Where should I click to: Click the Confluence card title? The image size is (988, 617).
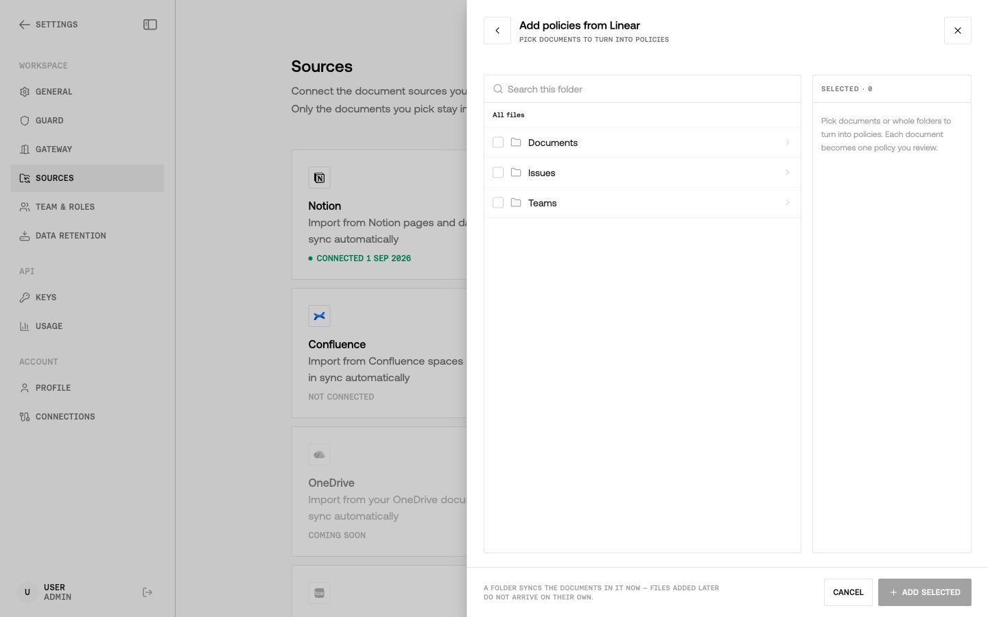337,344
